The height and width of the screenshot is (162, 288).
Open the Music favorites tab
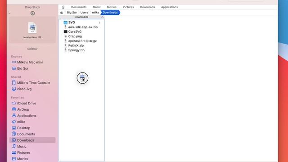point(97,7)
